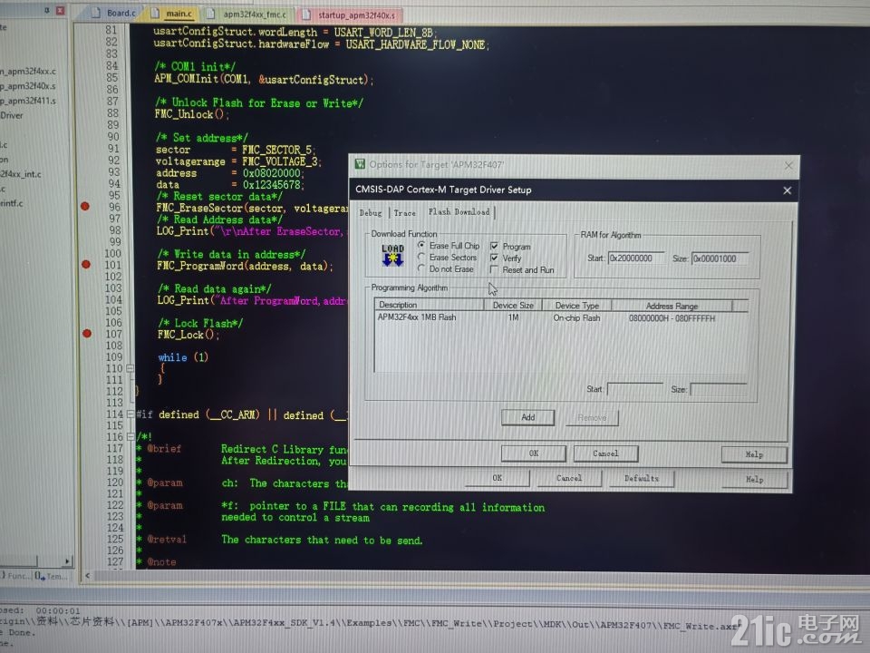
Task: Select Erase Full Chip radio option
Action: (449, 246)
